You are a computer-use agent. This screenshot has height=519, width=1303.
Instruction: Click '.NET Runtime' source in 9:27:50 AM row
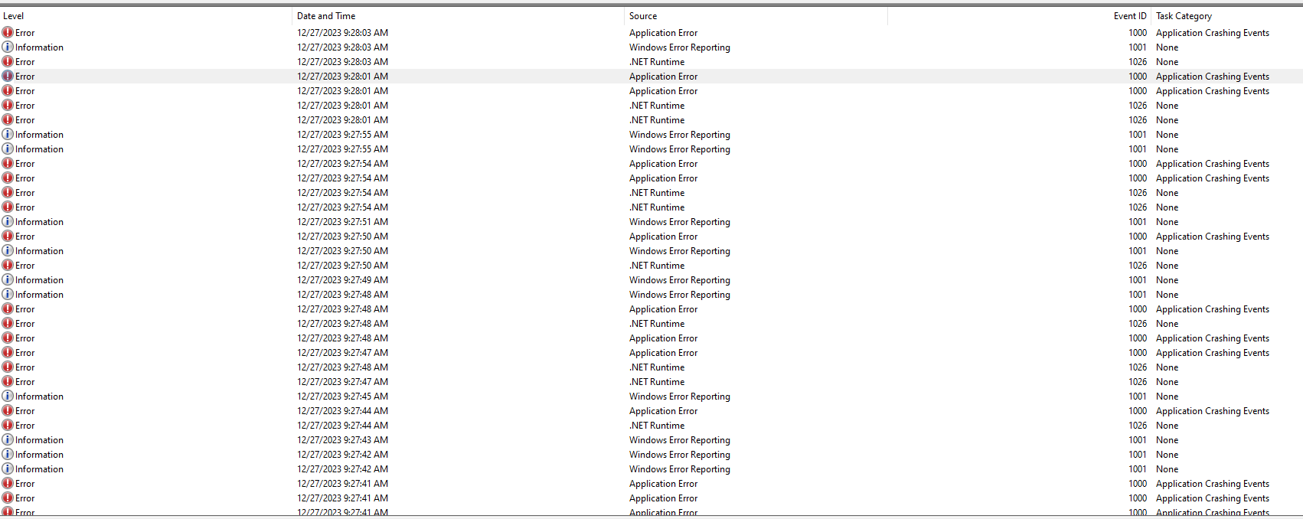coord(657,266)
